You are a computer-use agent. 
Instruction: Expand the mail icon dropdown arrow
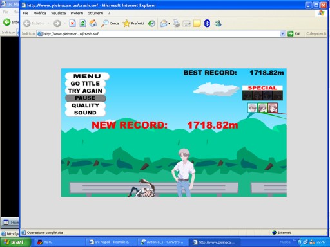pyautogui.click(x=169, y=23)
